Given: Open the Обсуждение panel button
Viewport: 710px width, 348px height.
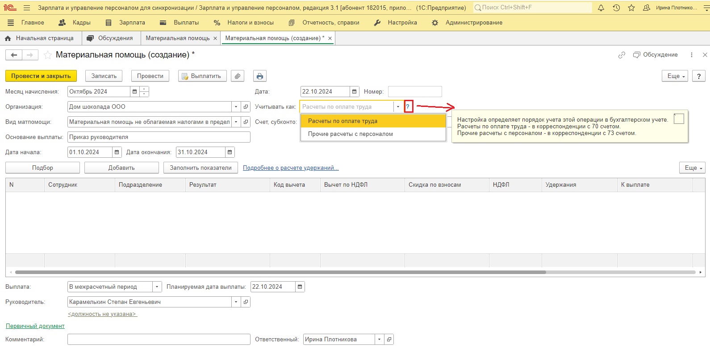Looking at the screenshot, I should 655,55.
